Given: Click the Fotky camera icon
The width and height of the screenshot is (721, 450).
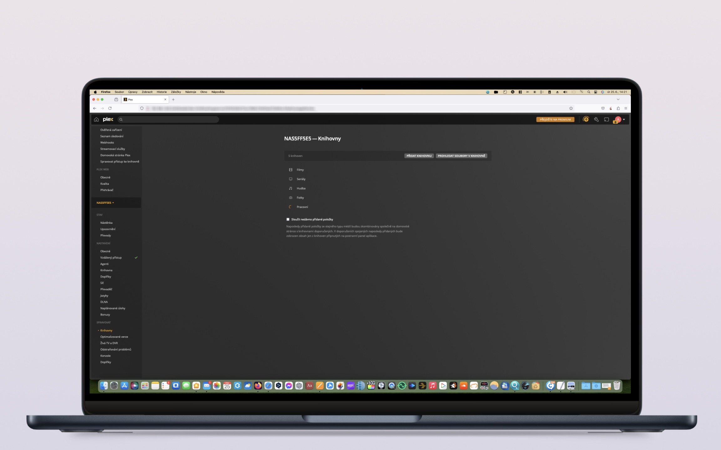Looking at the screenshot, I should (x=290, y=198).
